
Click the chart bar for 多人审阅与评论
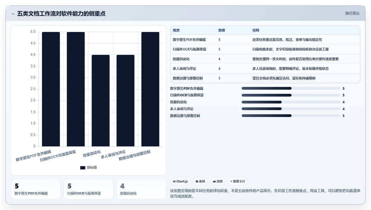(x=126, y=100)
